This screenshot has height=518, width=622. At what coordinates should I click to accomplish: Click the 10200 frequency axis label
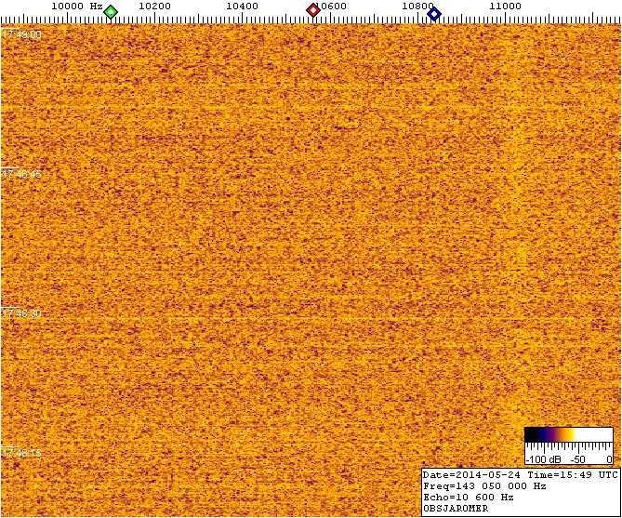coord(153,6)
